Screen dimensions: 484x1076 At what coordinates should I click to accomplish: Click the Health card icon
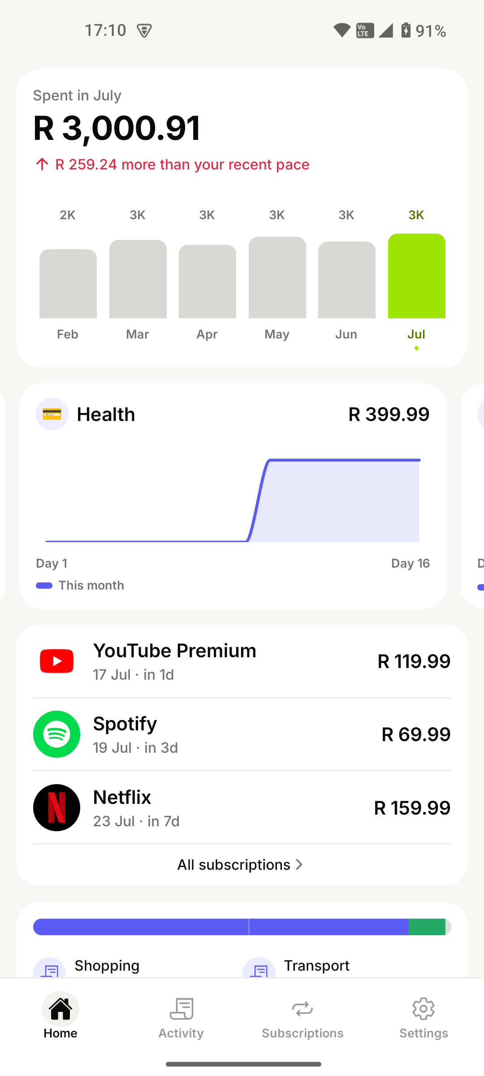point(52,414)
